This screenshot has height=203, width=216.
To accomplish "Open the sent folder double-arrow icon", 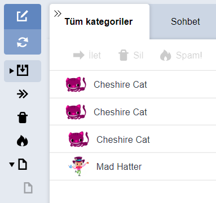I will [23, 94].
